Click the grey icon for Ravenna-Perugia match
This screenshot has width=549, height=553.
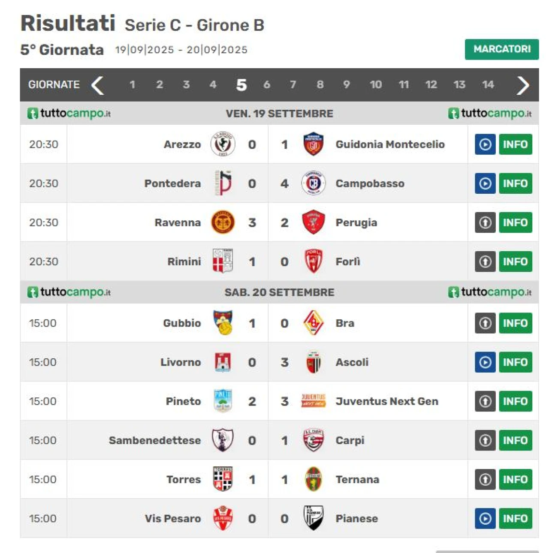tap(485, 222)
